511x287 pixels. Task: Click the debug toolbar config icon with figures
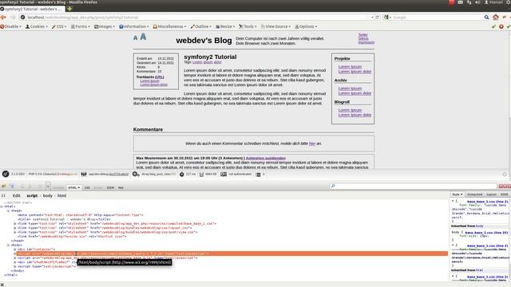click(84, 175)
